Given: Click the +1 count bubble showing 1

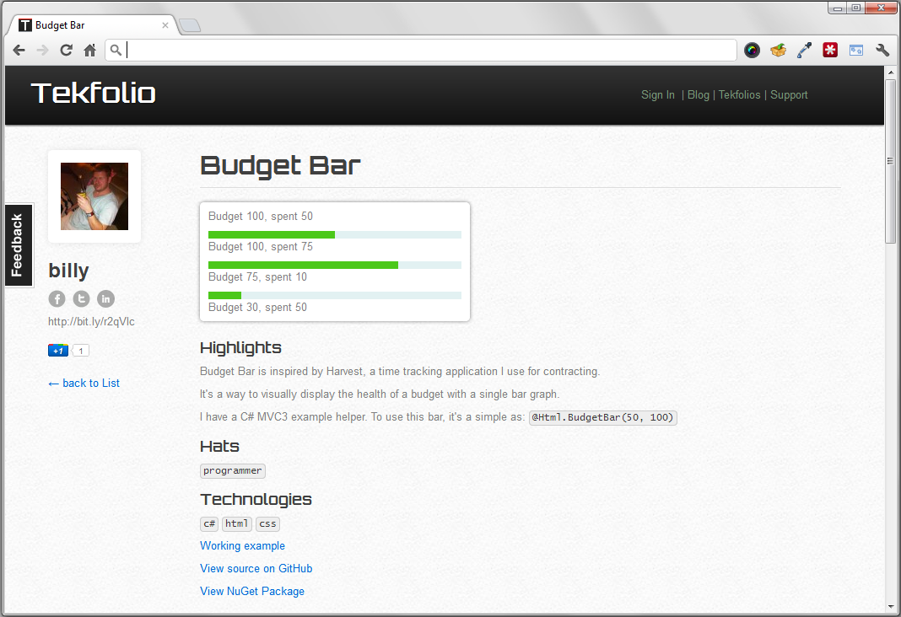Looking at the screenshot, I should coord(80,351).
